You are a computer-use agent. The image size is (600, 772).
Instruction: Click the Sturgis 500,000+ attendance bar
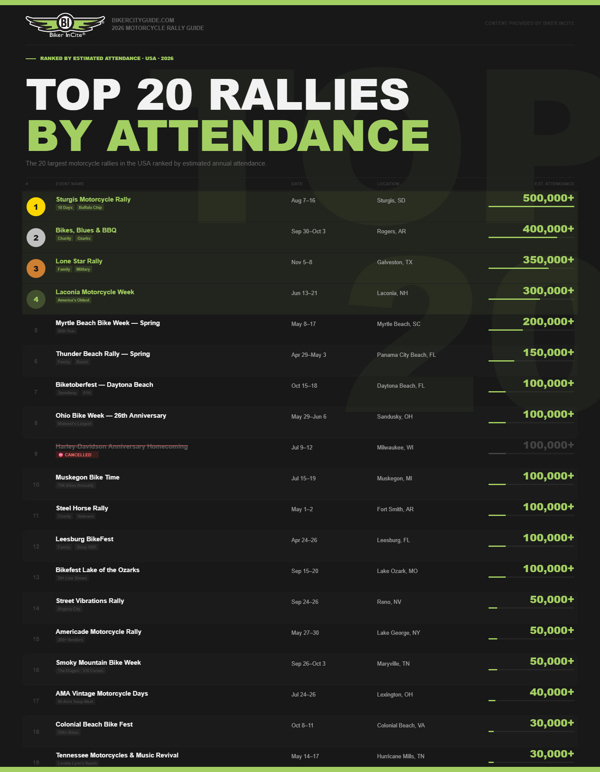pyautogui.click(x=531, y=206)
